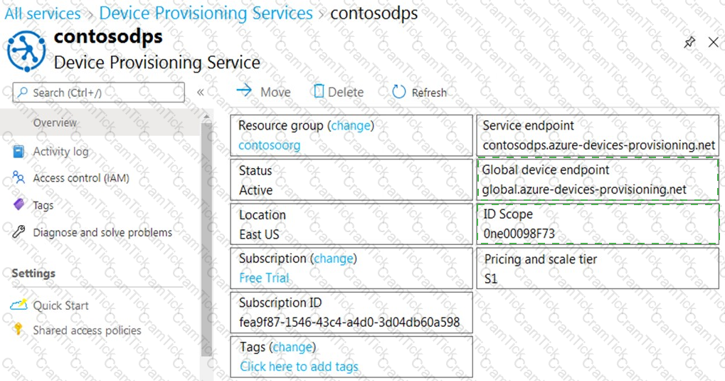The height and width of the screenshot is (381, 725).
Task: Click the Move arrow toolbar button
Action: (x=263, y=92)
